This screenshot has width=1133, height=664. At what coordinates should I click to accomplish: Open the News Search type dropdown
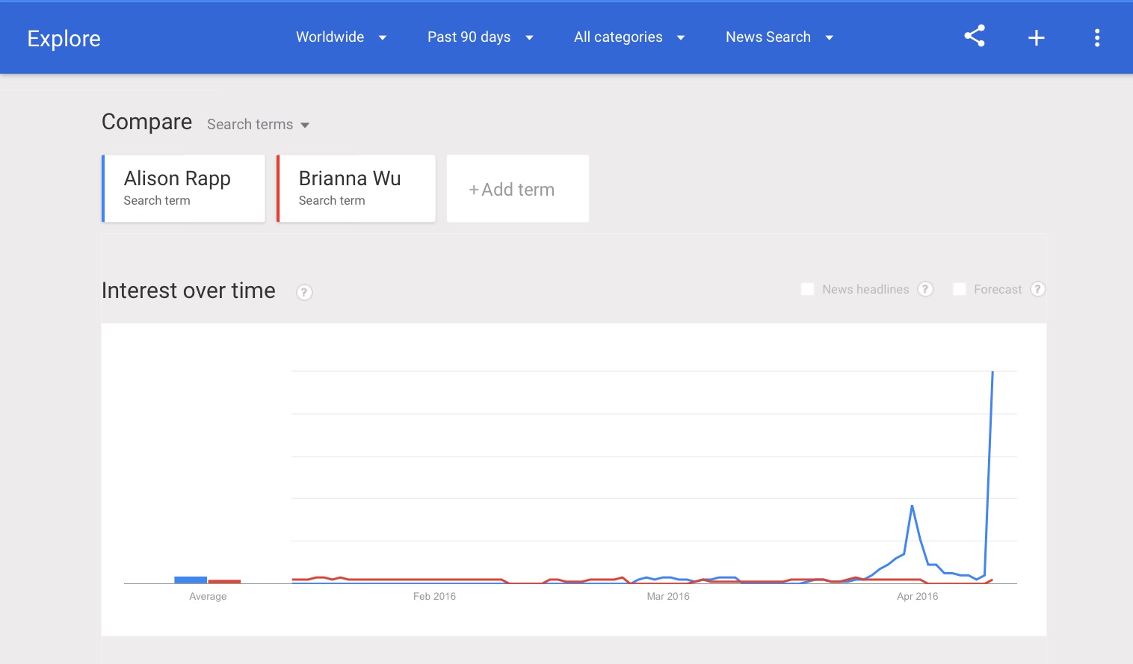click(779, 37)
